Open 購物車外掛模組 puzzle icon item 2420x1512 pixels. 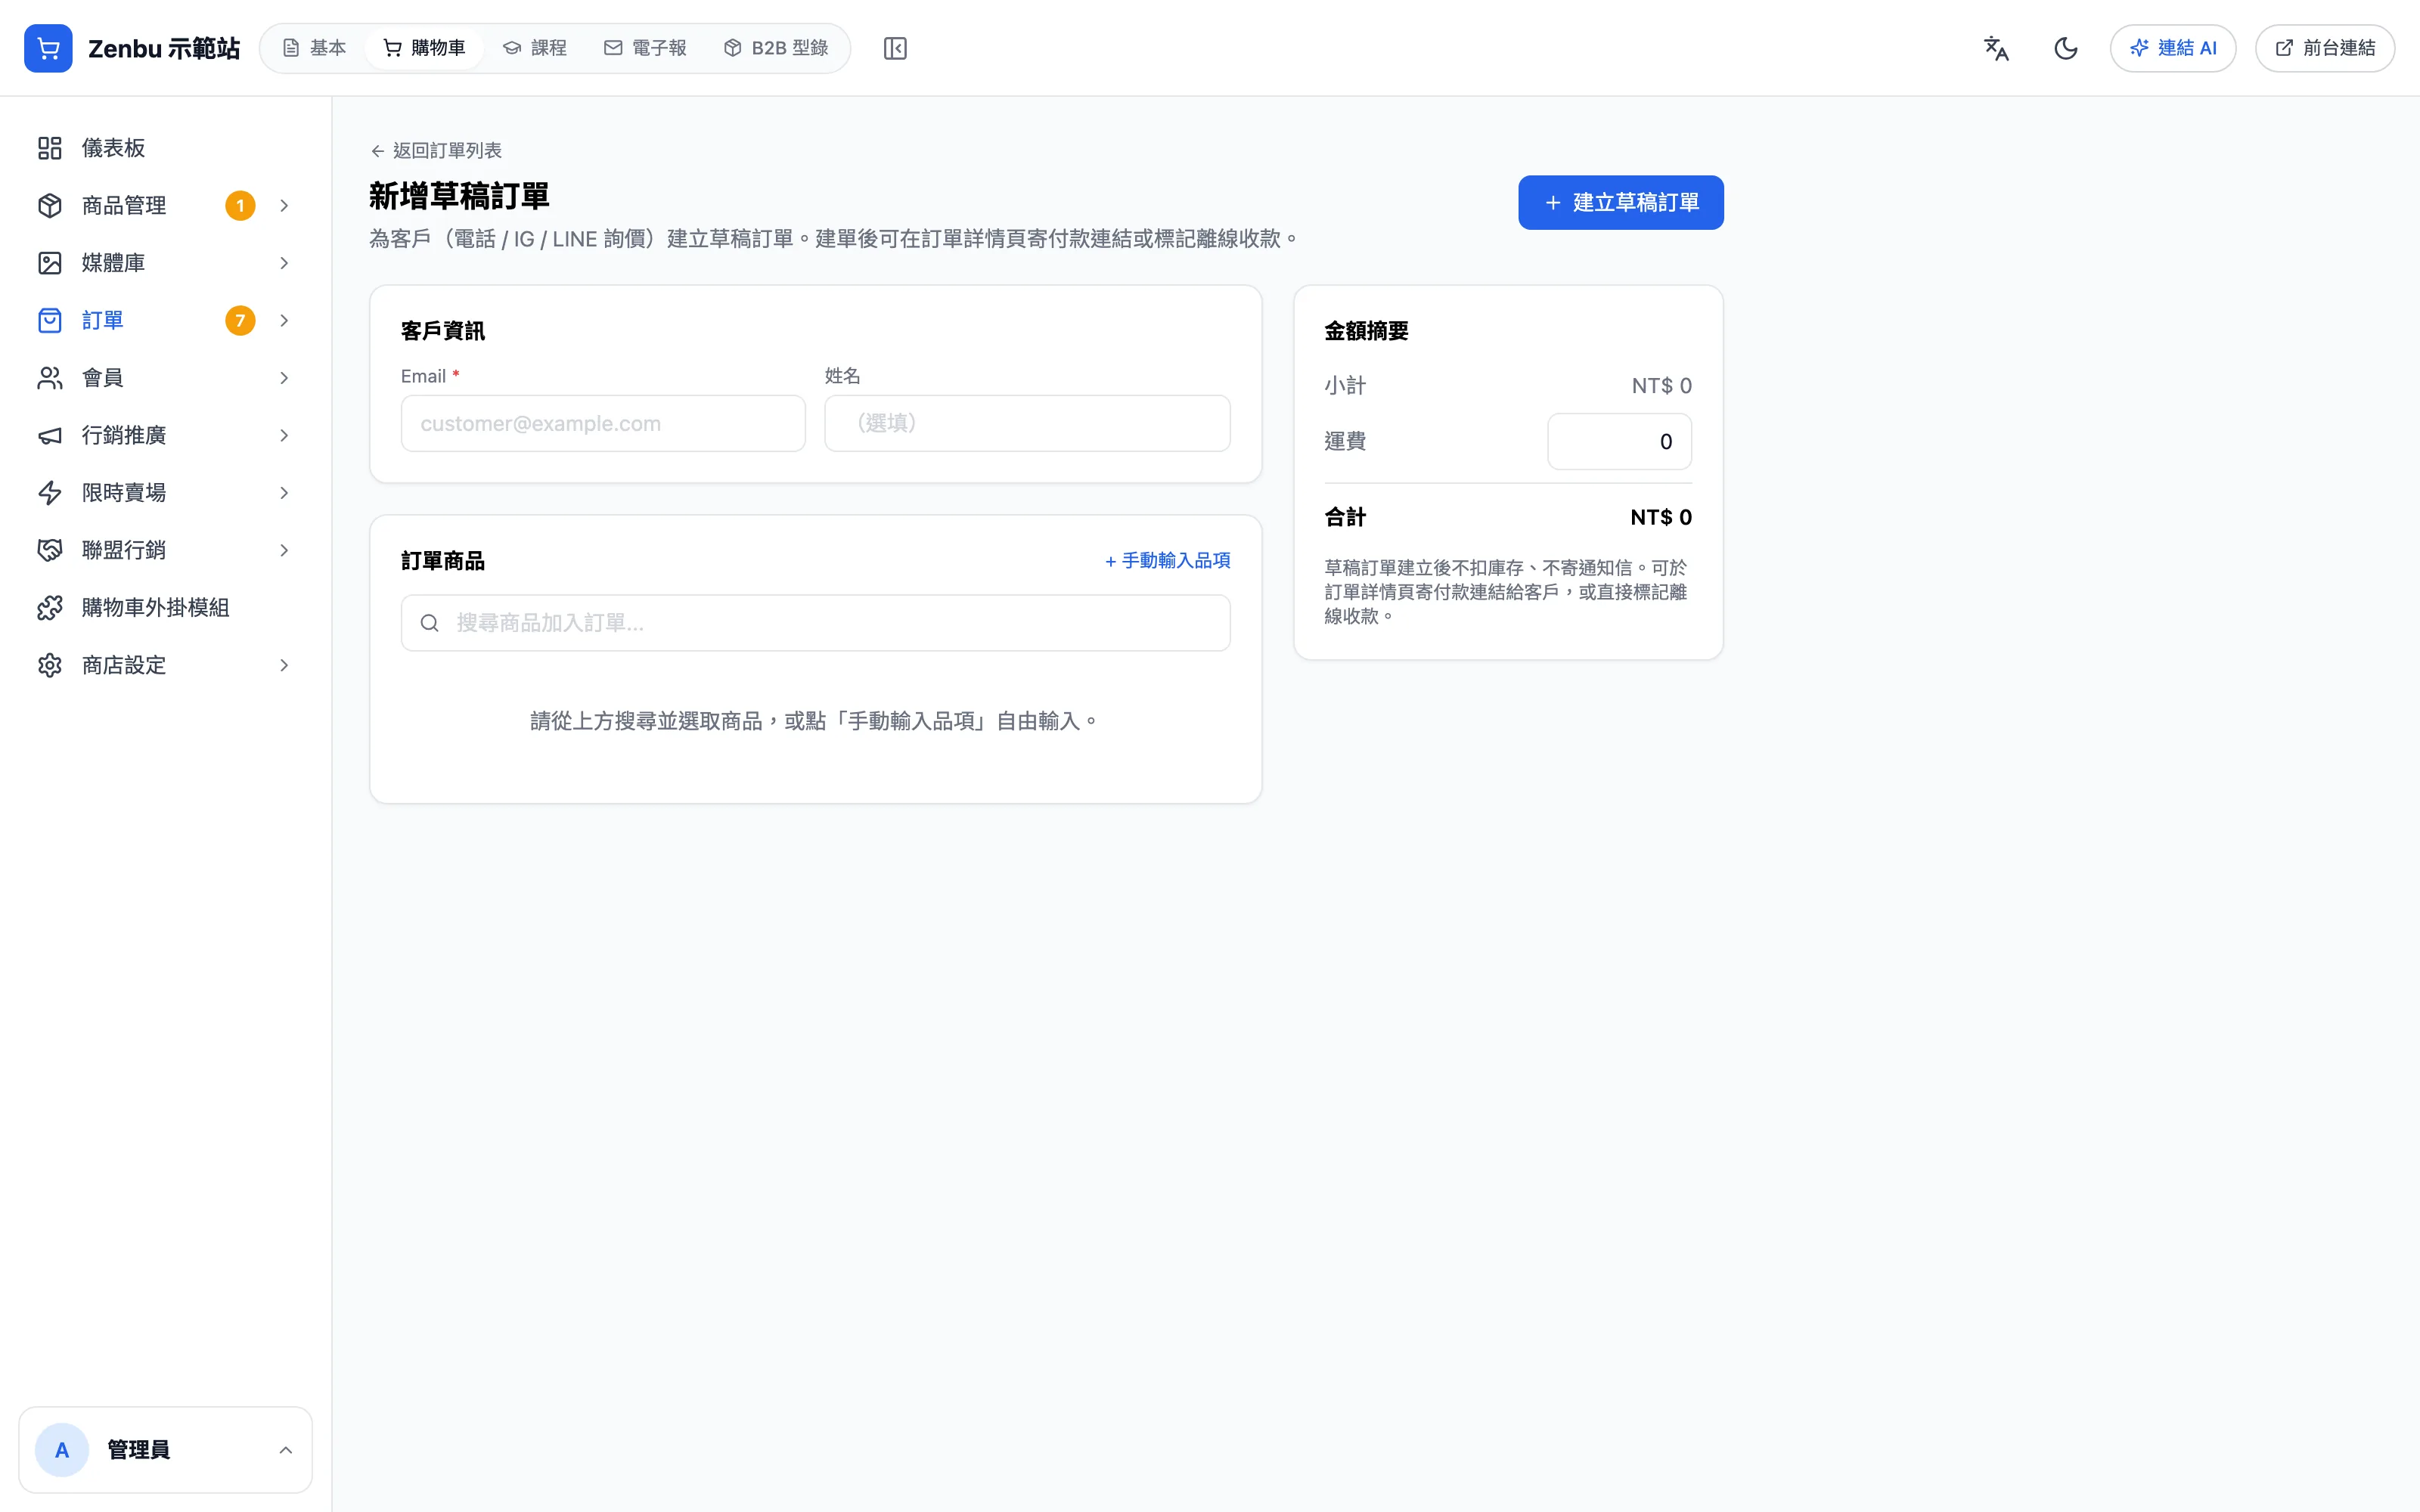tap(165, 608)
